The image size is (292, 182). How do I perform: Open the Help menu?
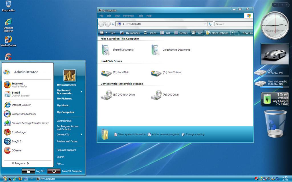149,16
